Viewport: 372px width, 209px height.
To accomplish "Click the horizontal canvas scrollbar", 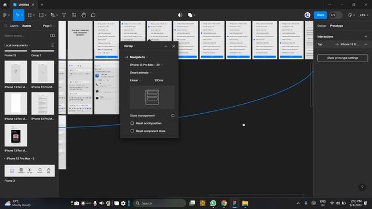I will [256, 195].
